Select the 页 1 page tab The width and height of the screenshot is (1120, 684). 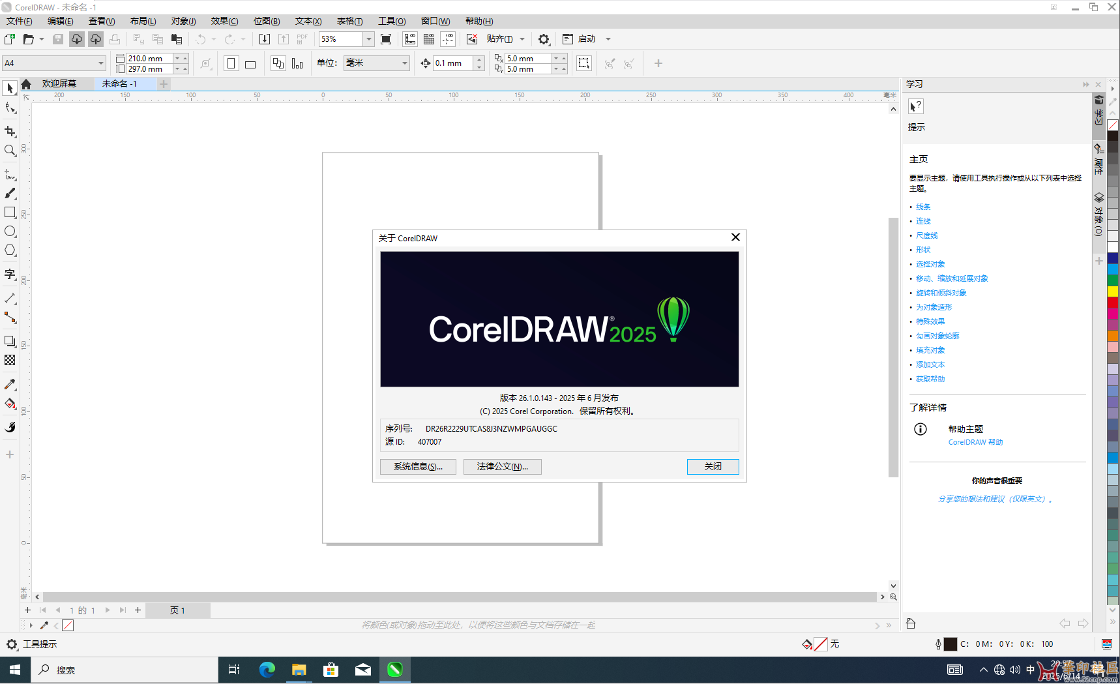[177, 610]
